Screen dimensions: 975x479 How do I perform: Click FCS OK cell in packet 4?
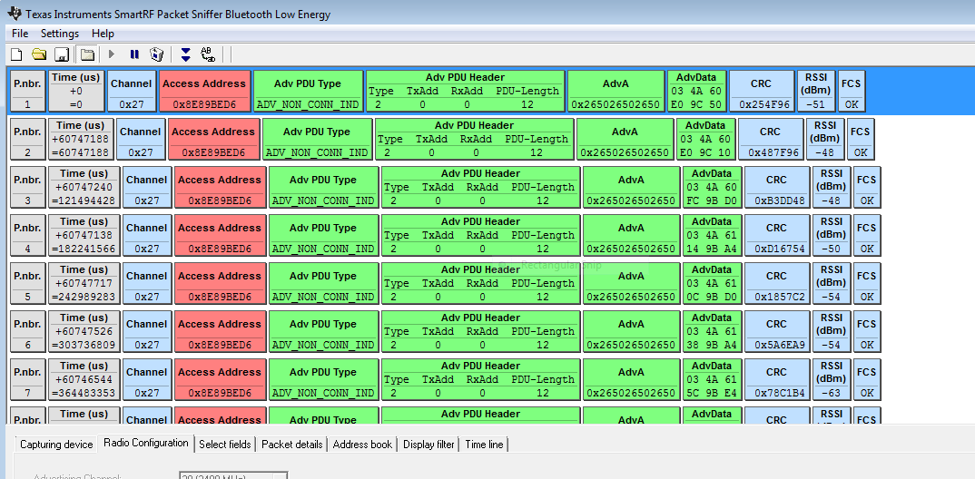click(x=867, y=236)
